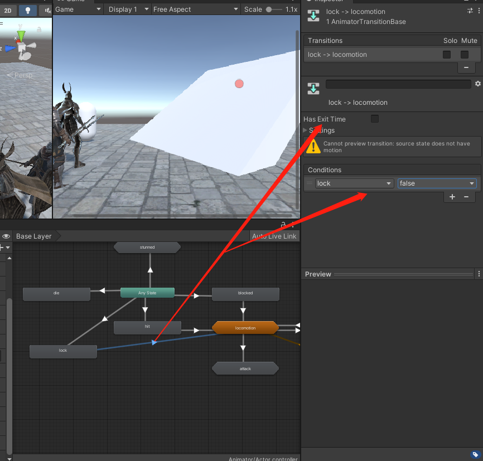Open add parameter plus dropdown
483x461 pixels.
[4, 248]
